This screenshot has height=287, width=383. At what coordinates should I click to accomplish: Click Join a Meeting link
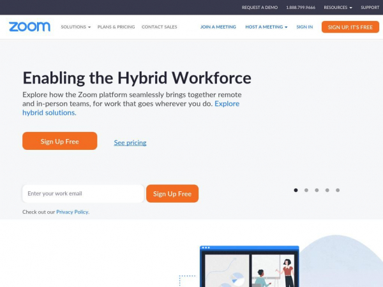click(x=218, y=27)
